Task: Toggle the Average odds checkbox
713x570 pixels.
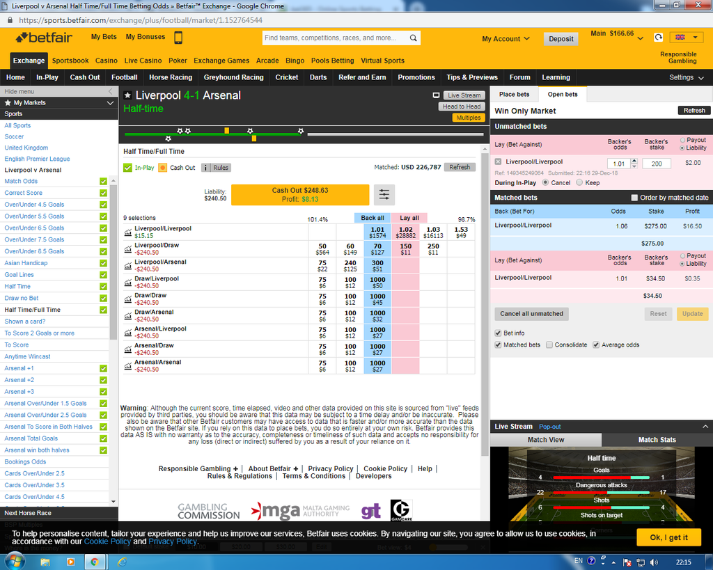Action: coord(596,345)
